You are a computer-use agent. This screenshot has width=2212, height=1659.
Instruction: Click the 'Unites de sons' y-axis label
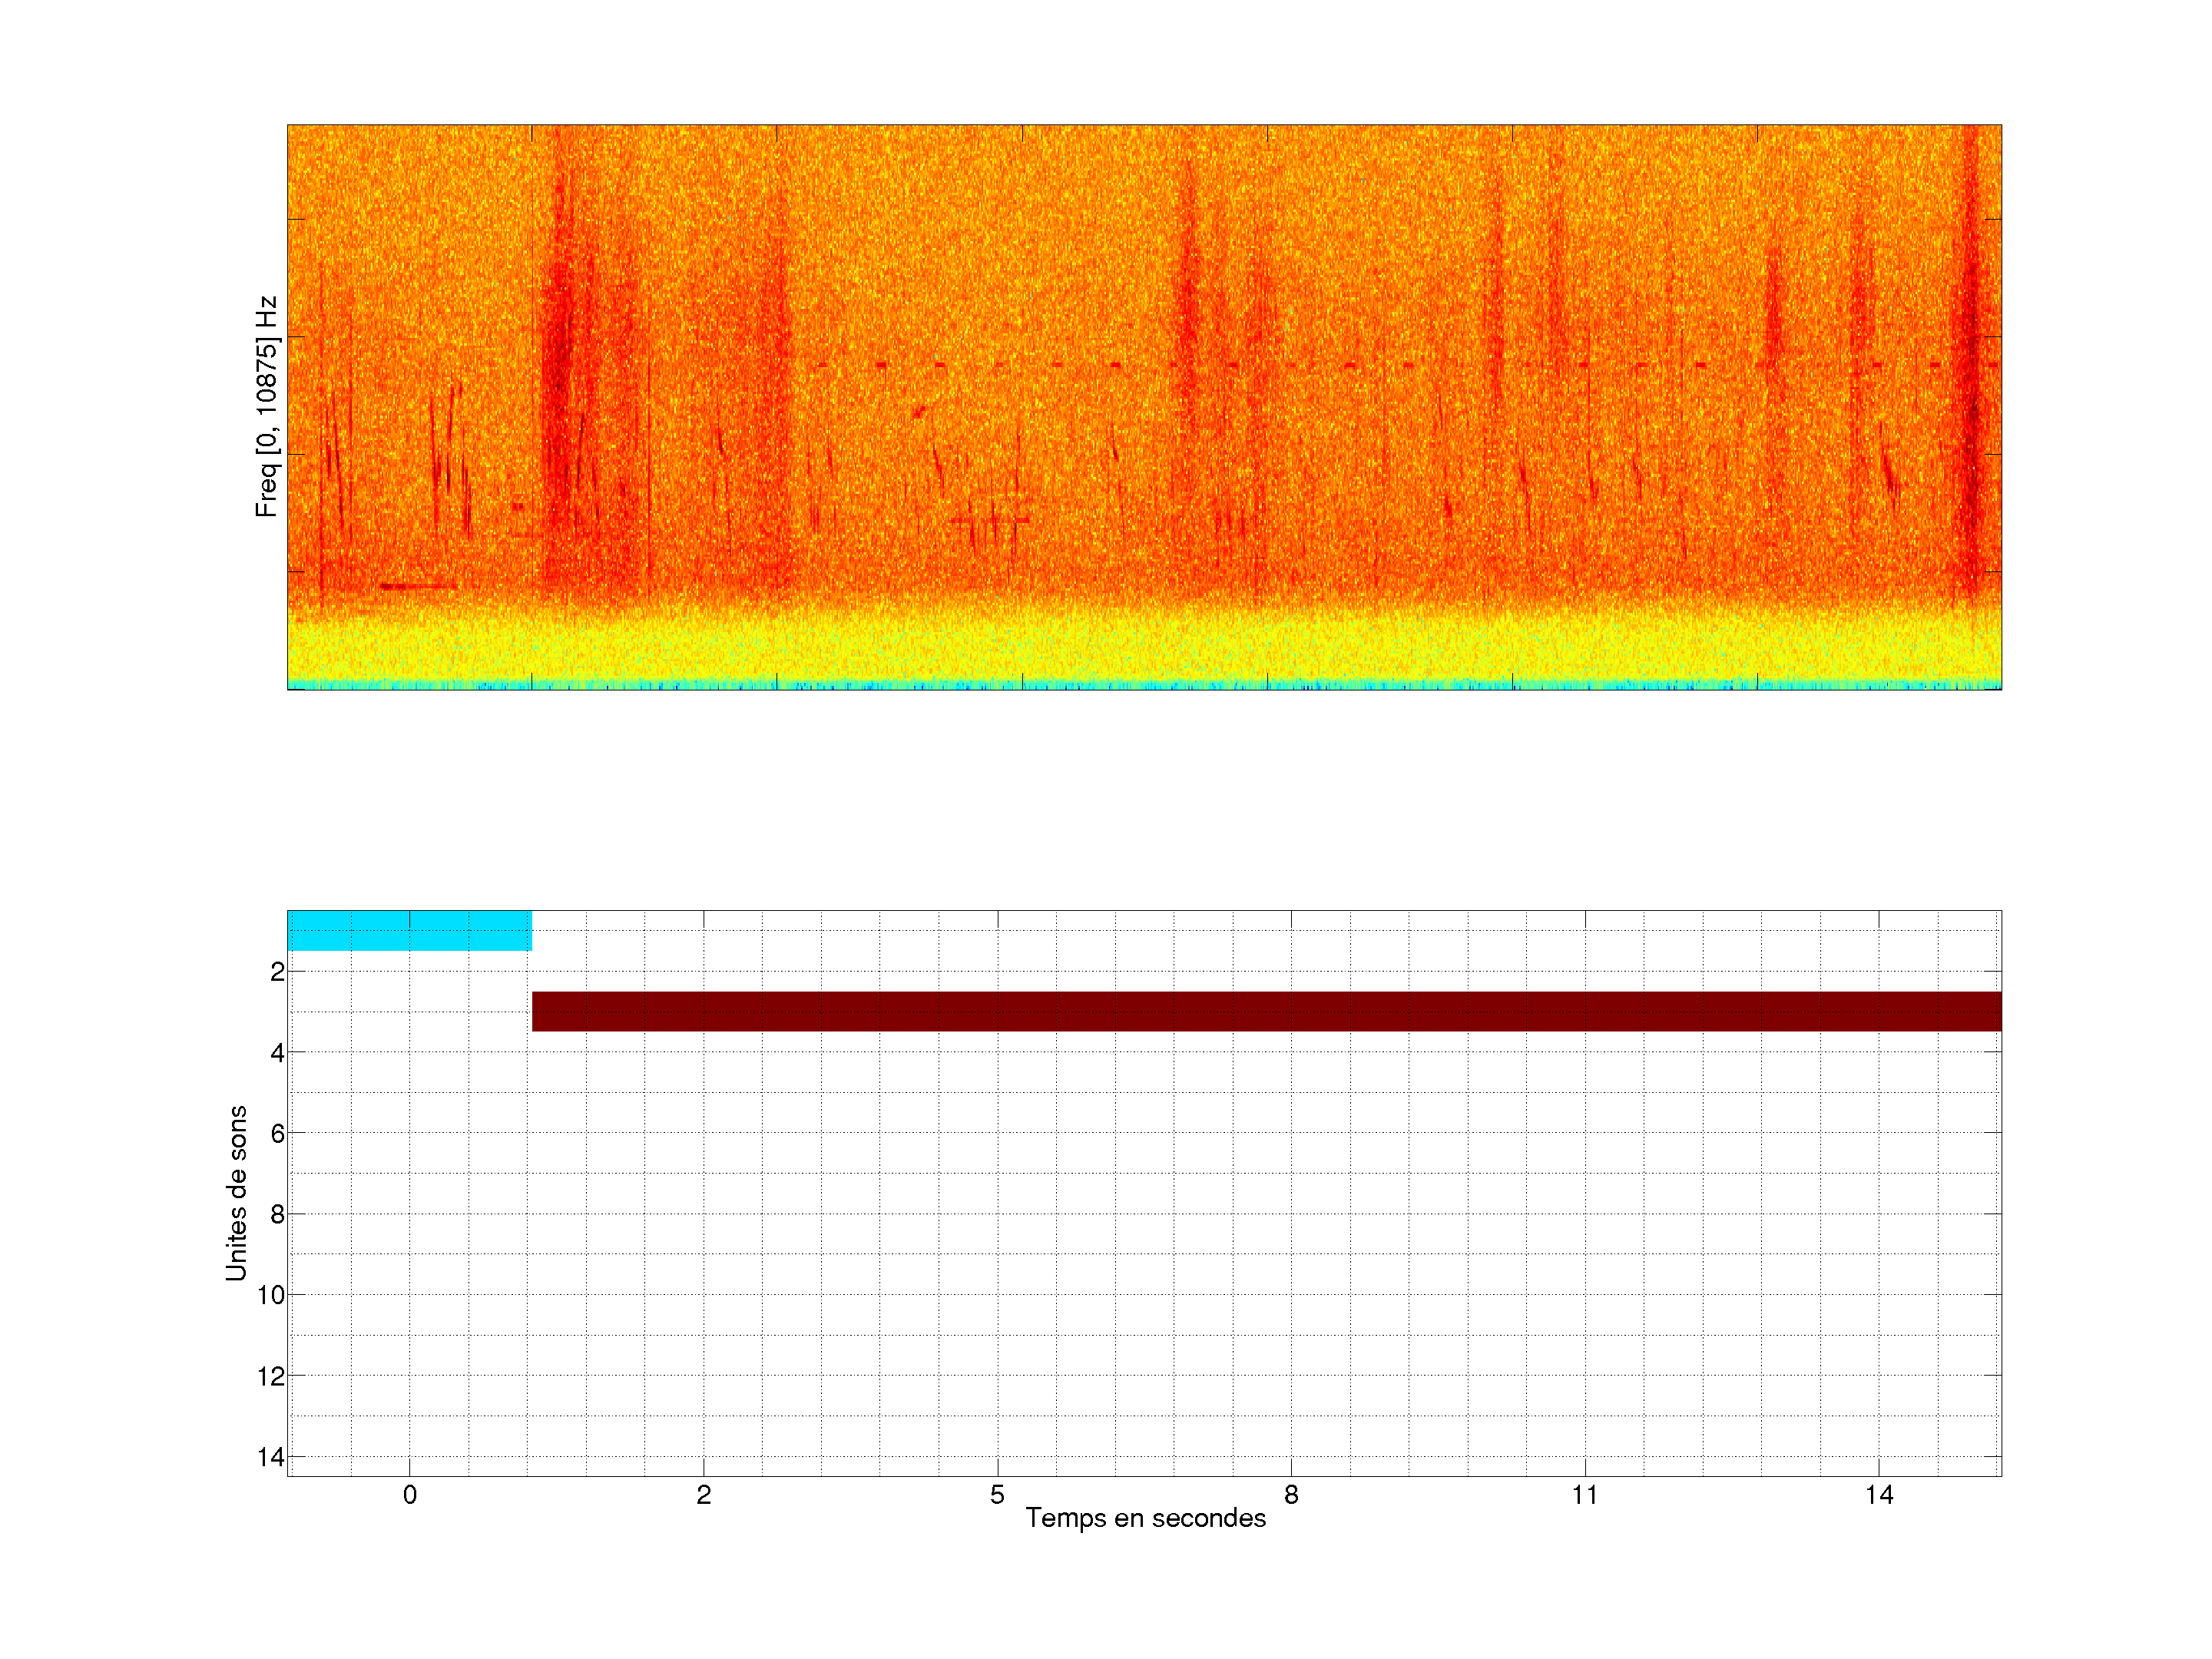click(x=236, y=1193)
